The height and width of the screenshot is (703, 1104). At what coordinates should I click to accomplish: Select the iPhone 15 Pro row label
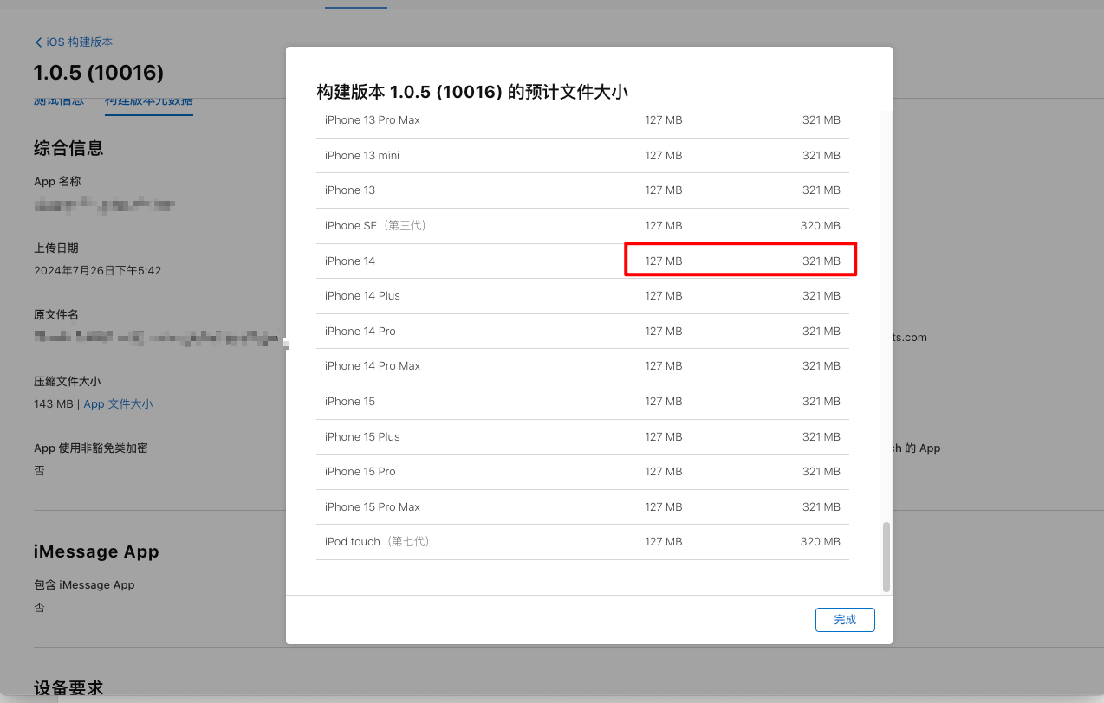(360, 472)
